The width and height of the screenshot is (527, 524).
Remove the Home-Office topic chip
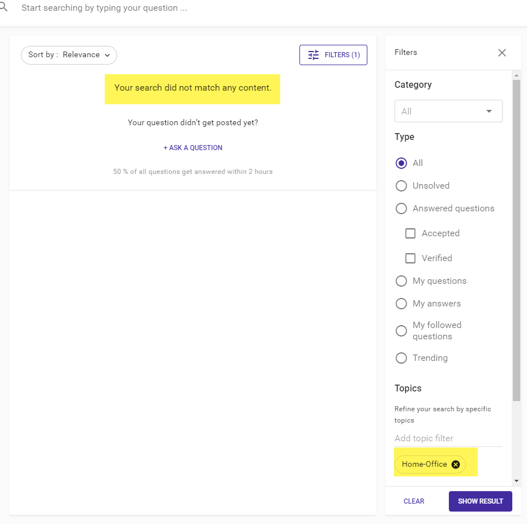[x=456, y=465]
